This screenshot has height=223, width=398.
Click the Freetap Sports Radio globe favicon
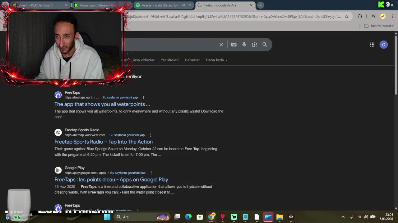[x=58, y=133]
